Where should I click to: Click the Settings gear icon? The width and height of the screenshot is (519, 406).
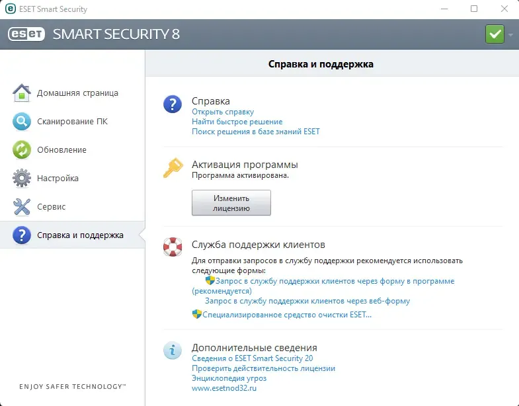22,179
